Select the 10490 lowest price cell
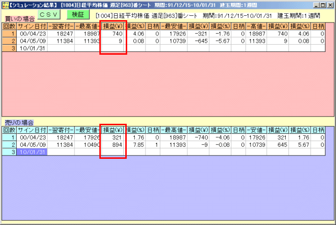The width and height of the screenshot is (336, 225). 88,145
